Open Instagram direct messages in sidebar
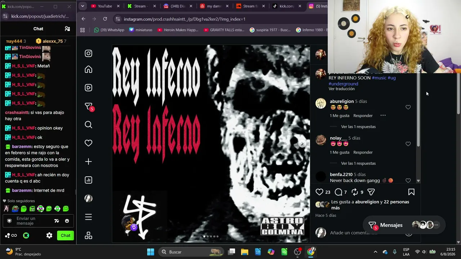This screenshot has width=461, height=259. 88,106
